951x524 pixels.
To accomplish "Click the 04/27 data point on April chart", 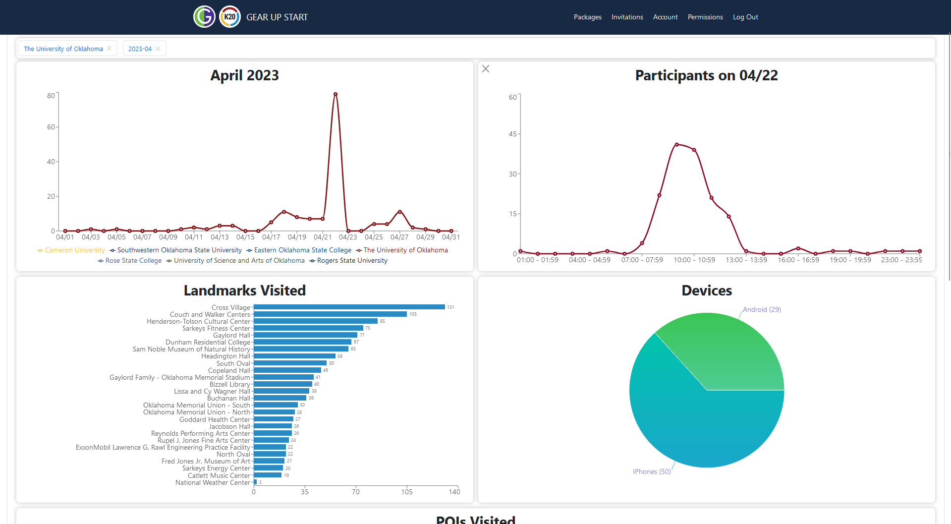I will point(400,212).
